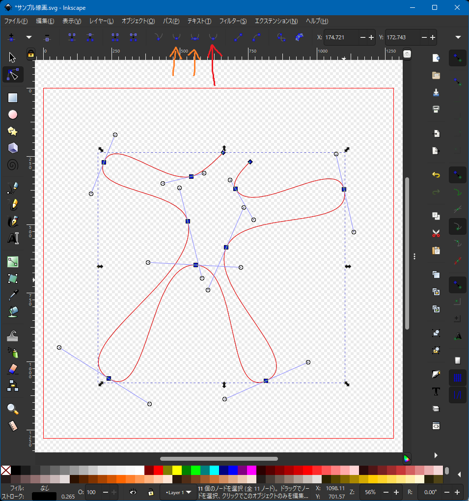Choose the Measure ruler tool
This screenshot has height=501, width=469.
[x=12, y=426]
